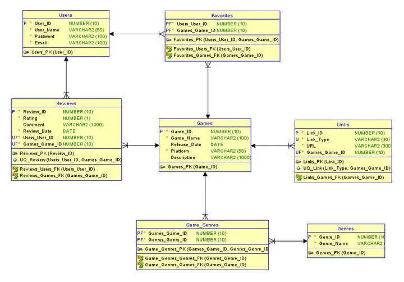Click the Reviews table title header
The image size is (404, 282).
click(66, 103)
